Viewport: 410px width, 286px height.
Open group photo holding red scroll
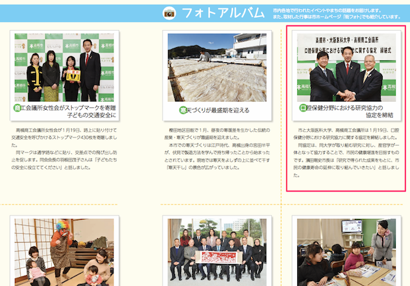(x=217, y=252)
